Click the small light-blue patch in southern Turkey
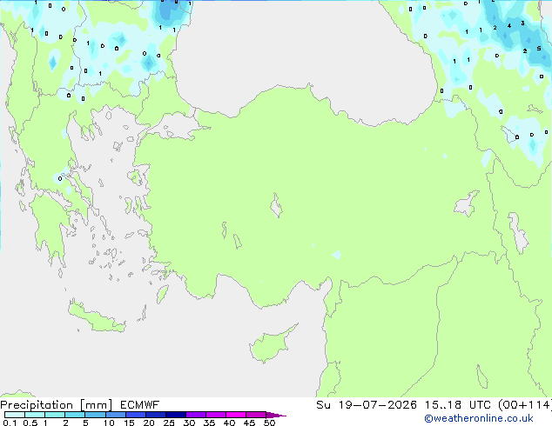The width and height of the screenshot is (552, 426). (x=337, y=255)
